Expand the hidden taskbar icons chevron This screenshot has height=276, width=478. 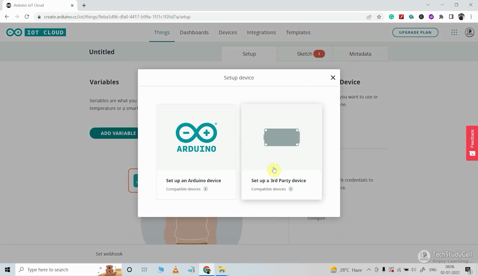click(369, 269)
